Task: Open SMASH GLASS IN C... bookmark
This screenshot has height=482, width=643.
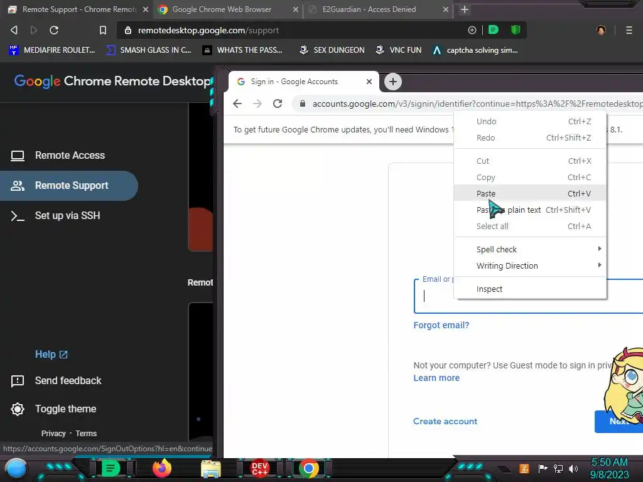Action: 149,50
